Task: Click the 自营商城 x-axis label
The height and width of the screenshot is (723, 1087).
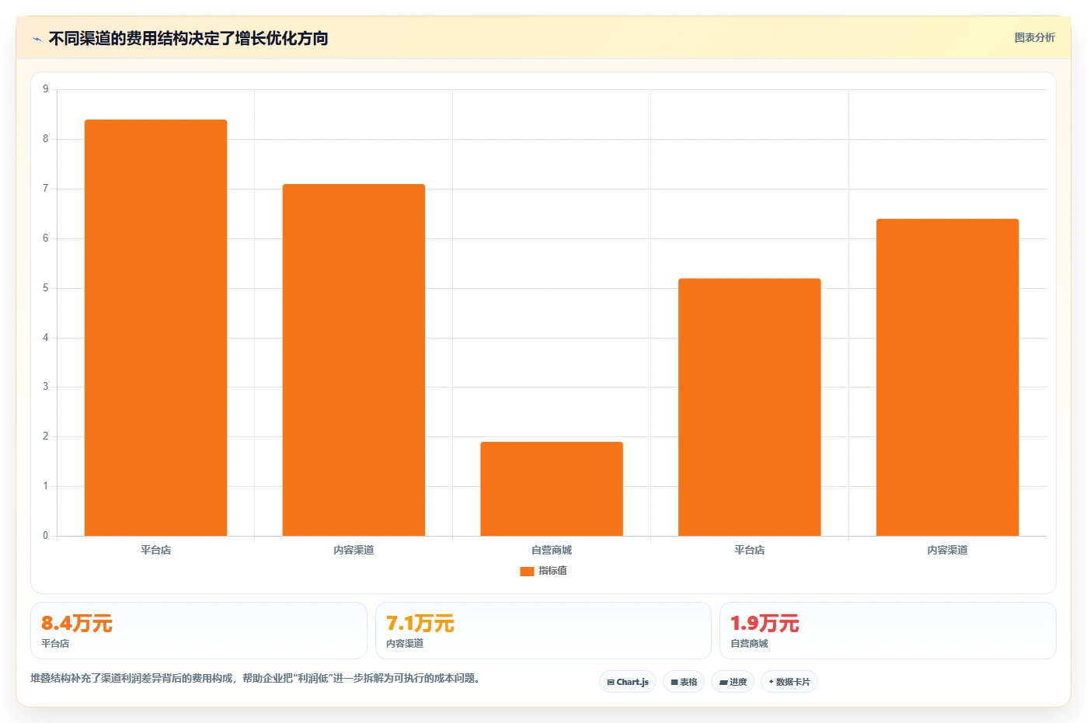Action: point(552,550)
